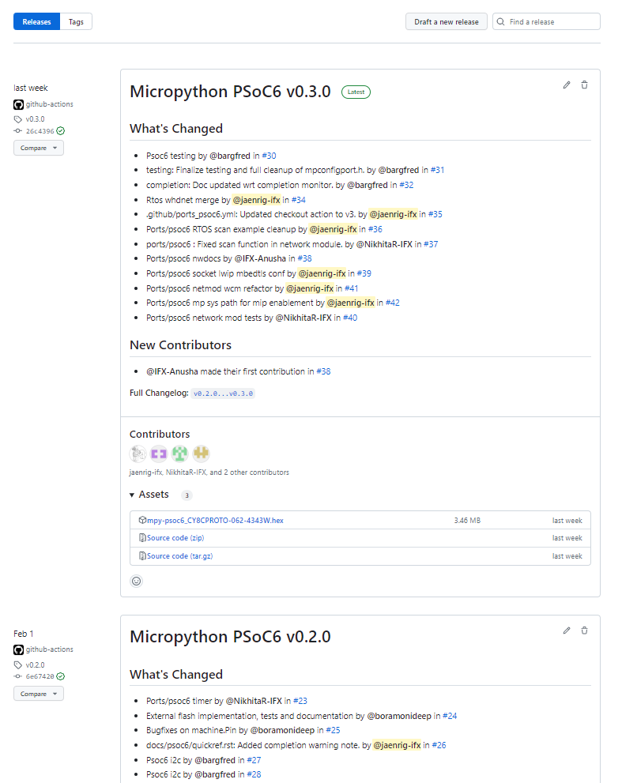Open pull request #39

tap(364, 273)
